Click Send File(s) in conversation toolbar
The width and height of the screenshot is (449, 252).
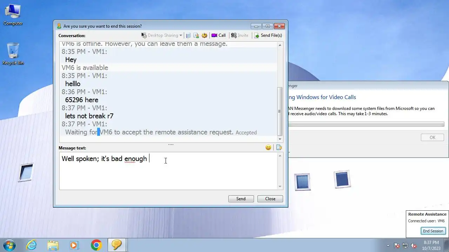268,35
